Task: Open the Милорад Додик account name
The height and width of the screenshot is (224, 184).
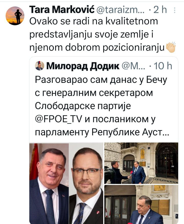Action: [x=83, y=66]
